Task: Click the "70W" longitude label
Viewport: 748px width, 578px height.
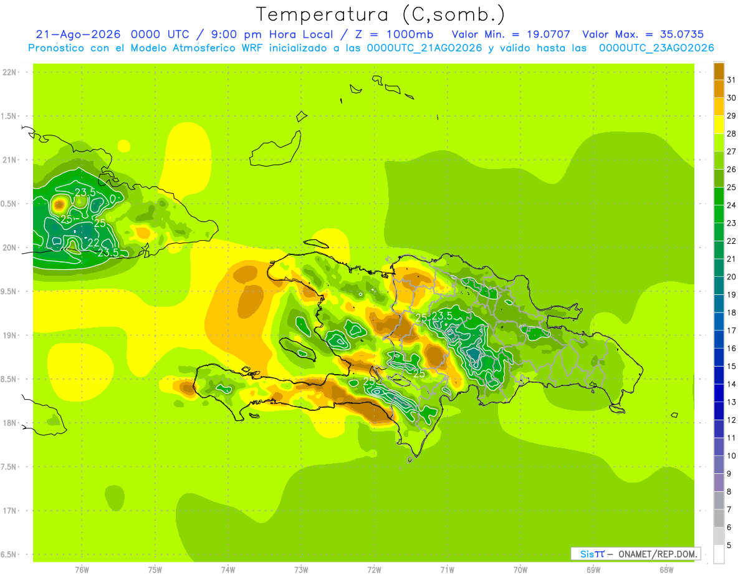Action: click(x=520, y=569)
